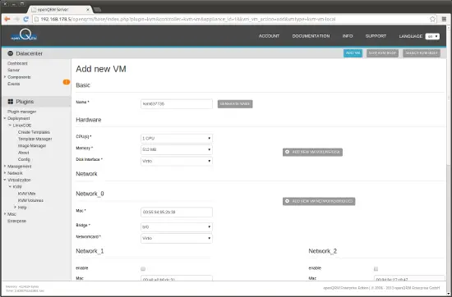Click the browser forward arrow

coord(16,19)
